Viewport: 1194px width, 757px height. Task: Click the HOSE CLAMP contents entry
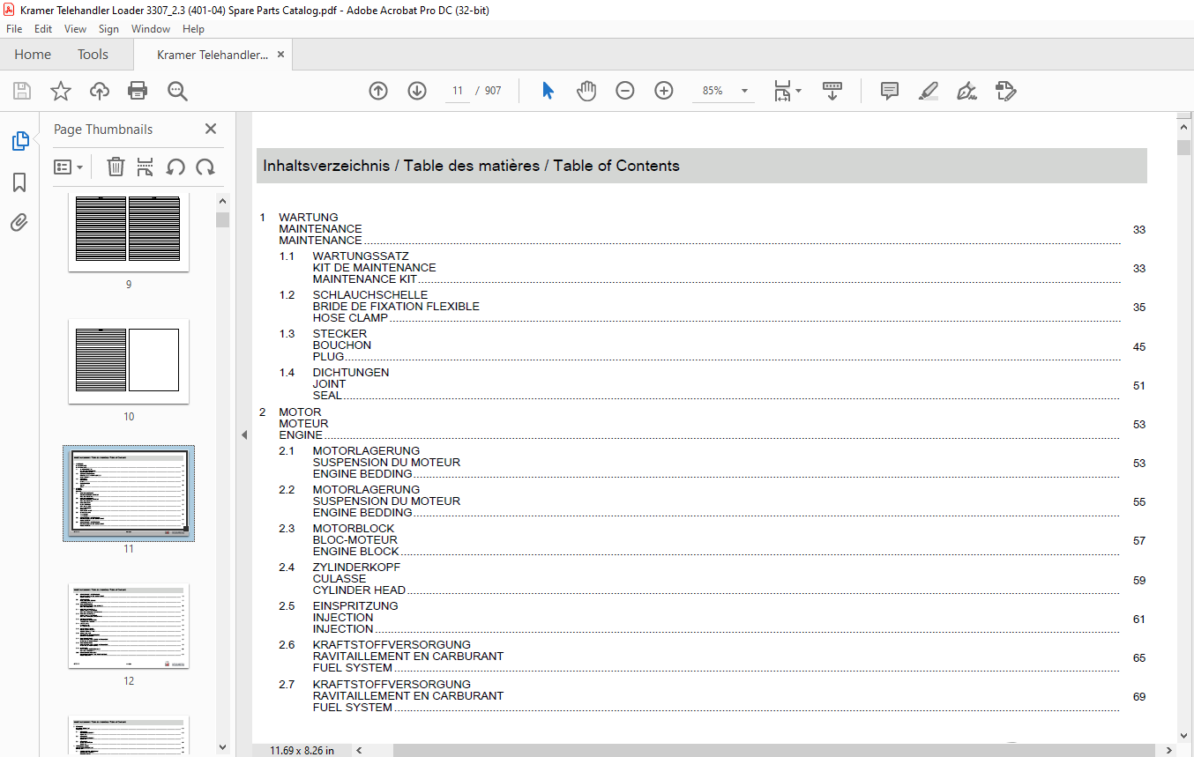(x=350, y=318)
